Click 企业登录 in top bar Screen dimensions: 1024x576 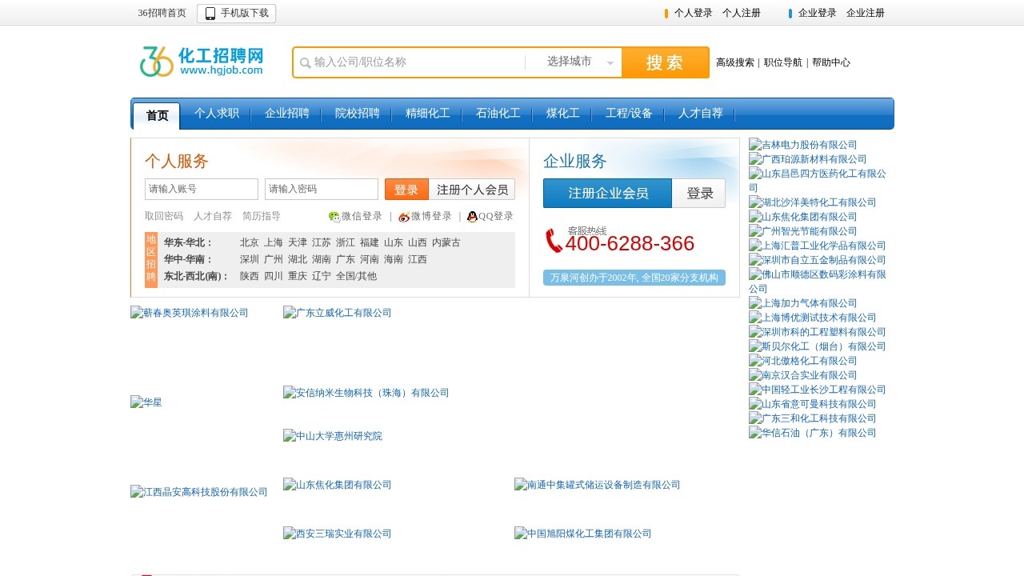pyautogui.click(x=818, y=13)
